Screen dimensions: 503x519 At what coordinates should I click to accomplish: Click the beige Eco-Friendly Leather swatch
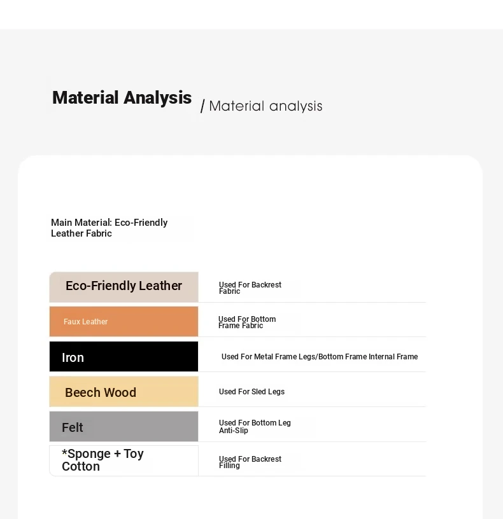124,287
